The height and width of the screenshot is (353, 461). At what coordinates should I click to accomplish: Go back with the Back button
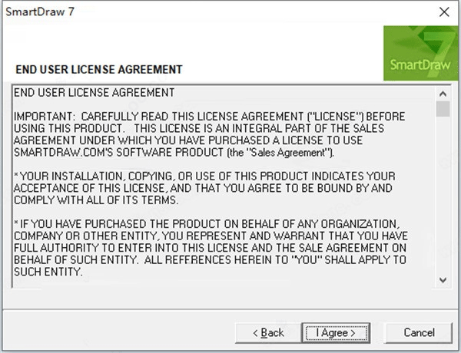tap(268, 332)
